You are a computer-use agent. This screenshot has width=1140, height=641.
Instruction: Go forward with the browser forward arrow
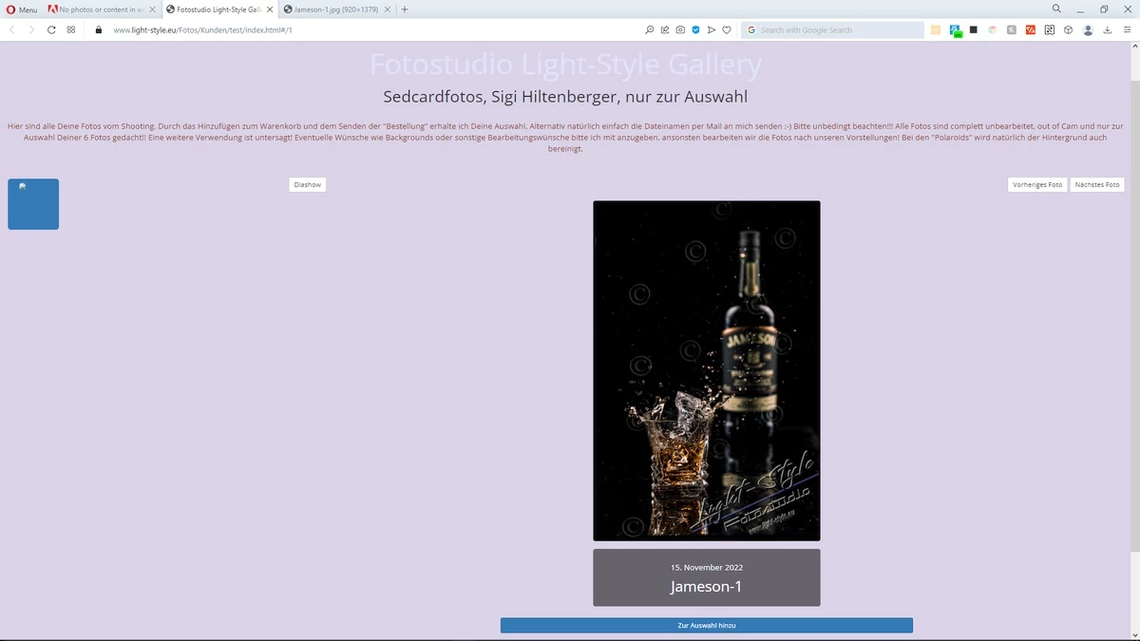(x=31, y=29)
